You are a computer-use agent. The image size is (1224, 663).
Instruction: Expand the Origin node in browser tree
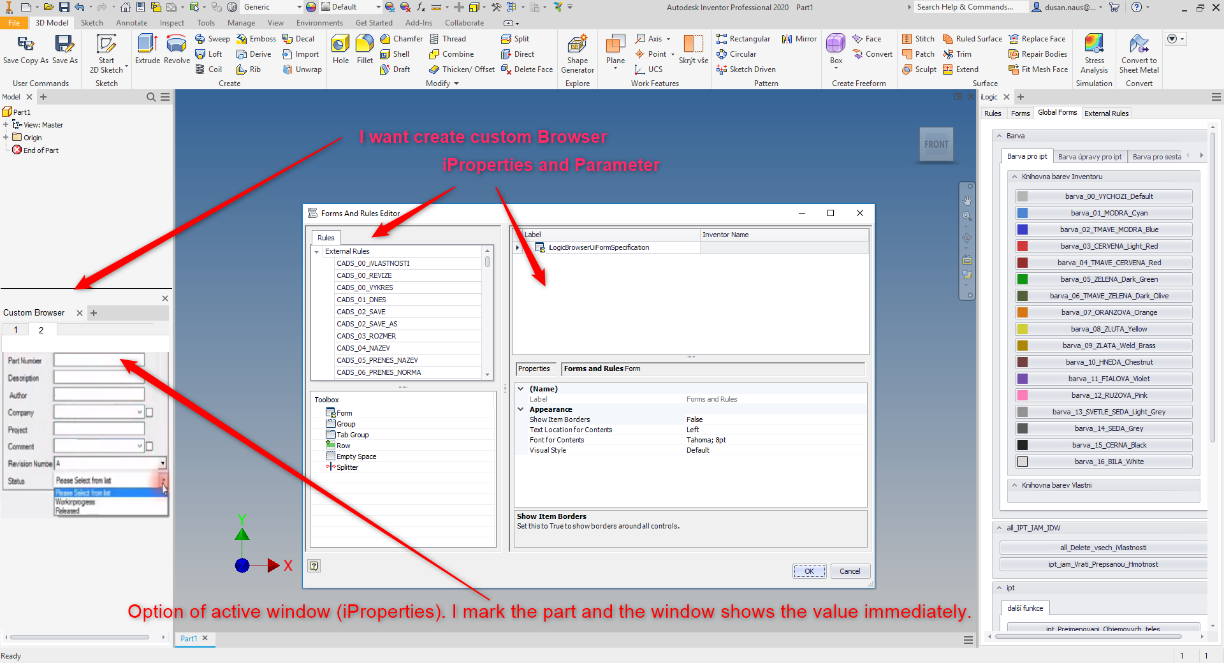[5, 137]
